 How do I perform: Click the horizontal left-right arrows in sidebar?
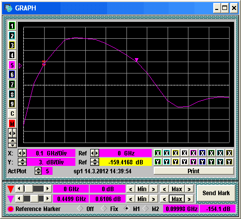click(12, 133)
